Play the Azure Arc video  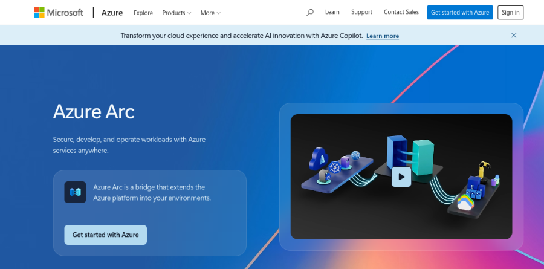401,177
